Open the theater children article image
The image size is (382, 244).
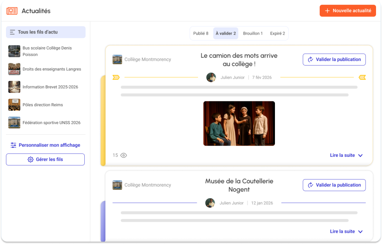[x=239, y=123]
